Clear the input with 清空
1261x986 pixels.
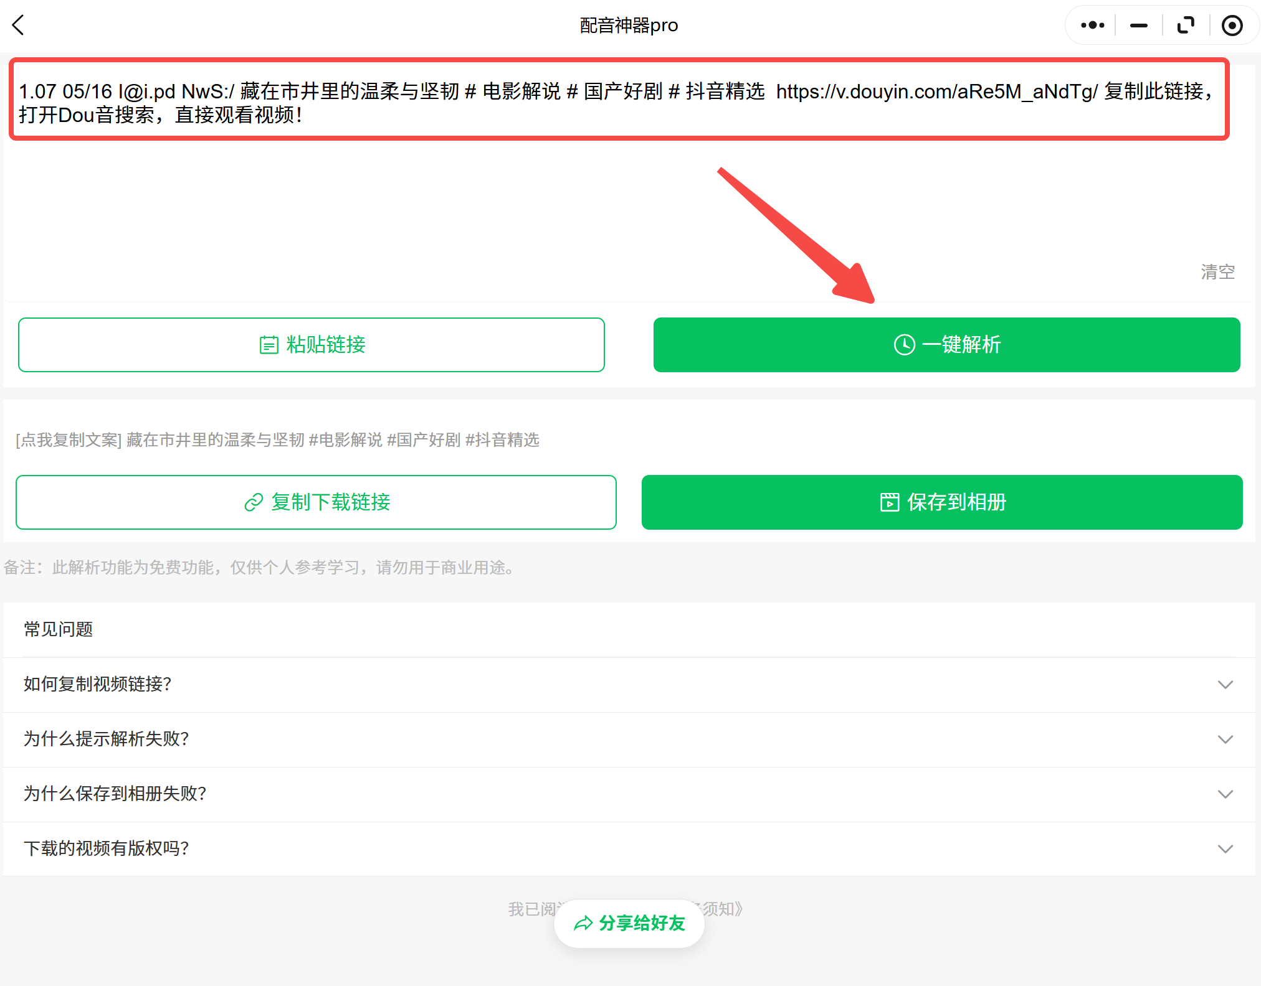1217,272
